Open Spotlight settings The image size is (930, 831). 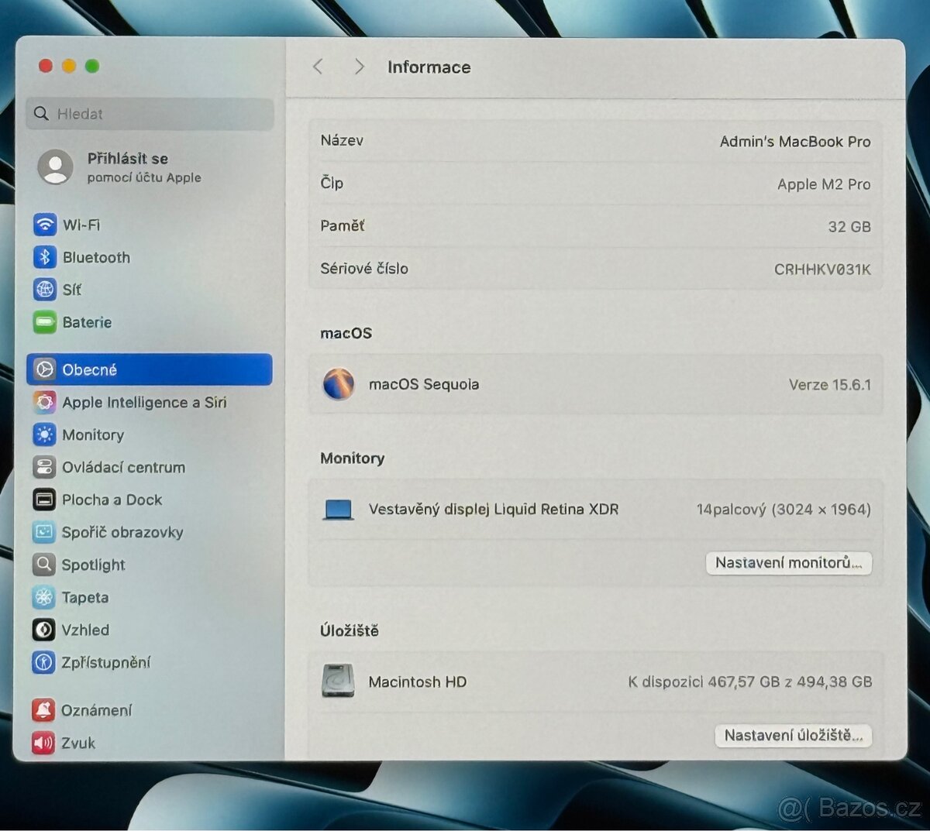click(92, 565)
